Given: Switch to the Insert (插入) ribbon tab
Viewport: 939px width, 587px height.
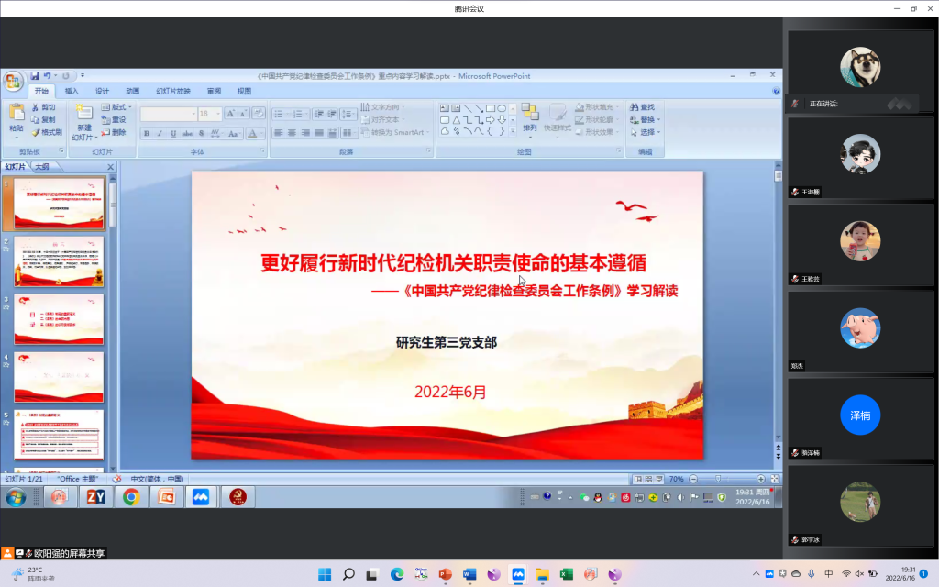Looking at the screenshot, I should [72, 92].
